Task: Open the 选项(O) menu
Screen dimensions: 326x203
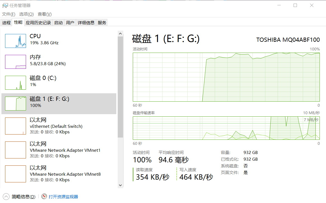Action: 26,14
